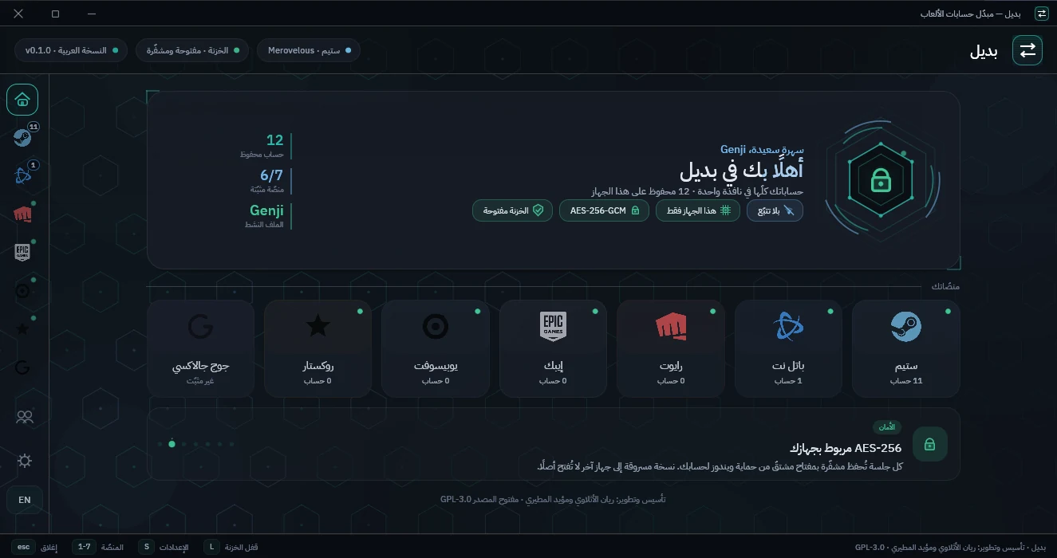The height and width of the screenshot is (558, 1057).
Task: Click the بديل swap-arrows logo in header
Action: (1027, 50)
